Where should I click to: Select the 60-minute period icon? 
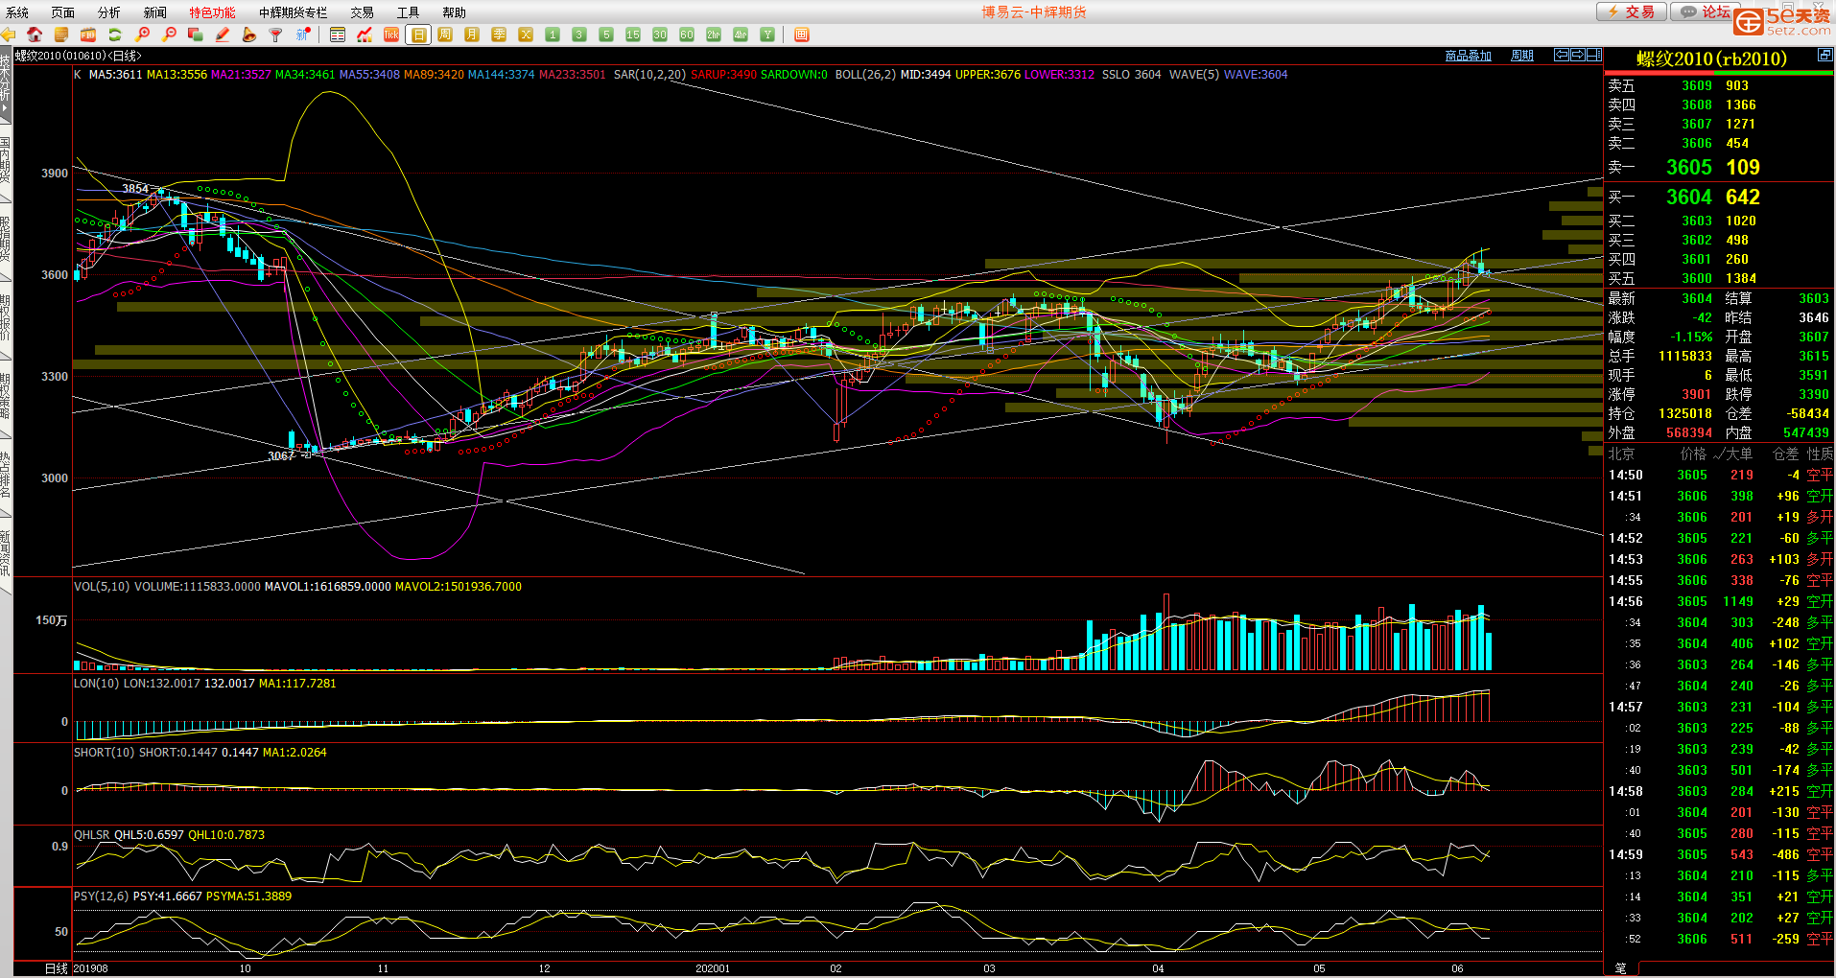pos(687,35)
